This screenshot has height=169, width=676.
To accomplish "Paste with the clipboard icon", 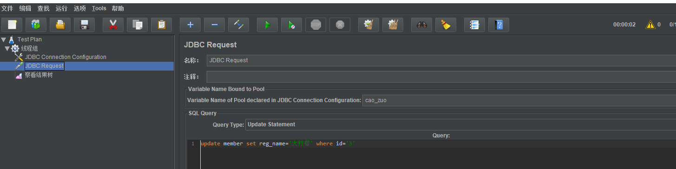I will tap(161, 25).
